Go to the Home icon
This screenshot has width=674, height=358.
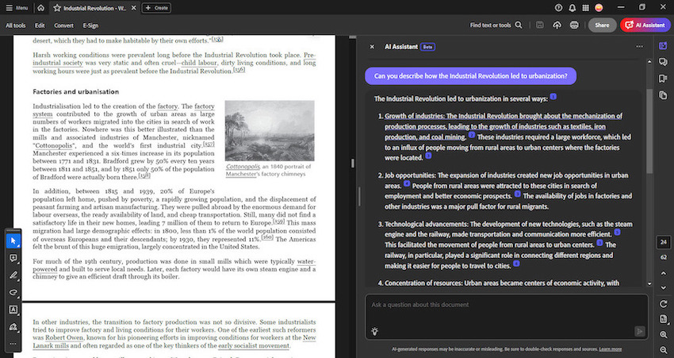[41, 7]
